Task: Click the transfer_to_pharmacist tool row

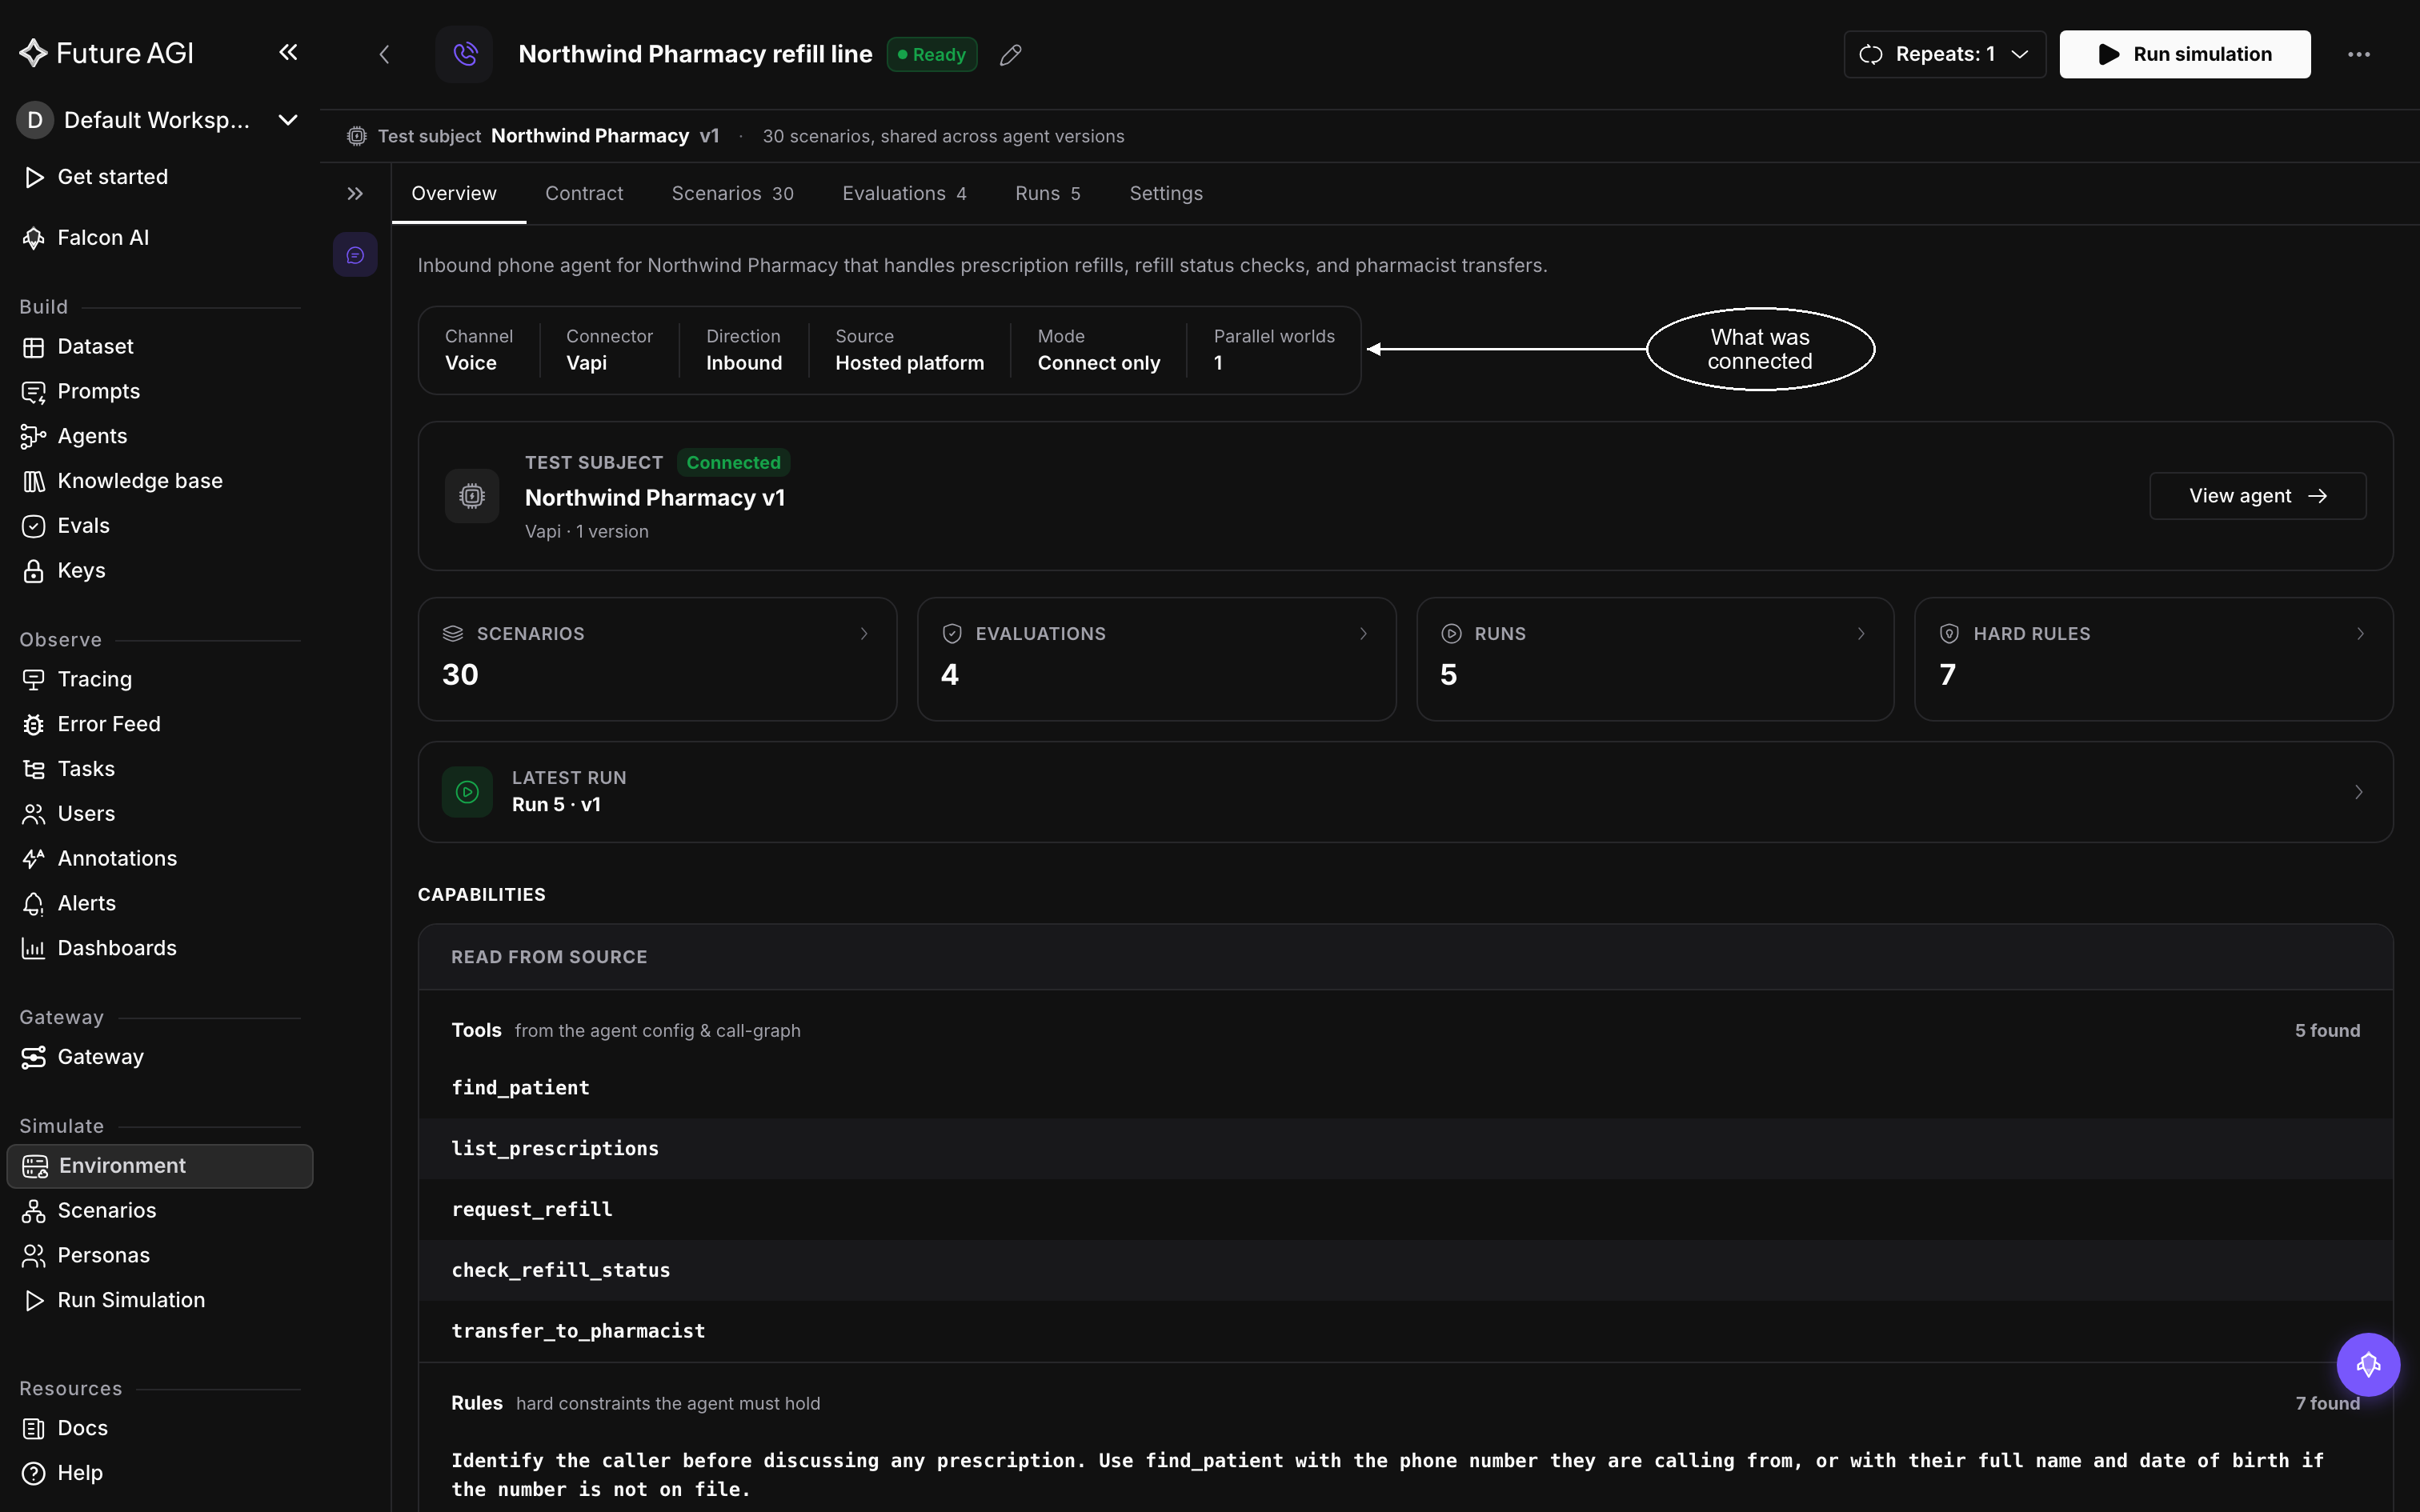Action: coord(1405,1331)
